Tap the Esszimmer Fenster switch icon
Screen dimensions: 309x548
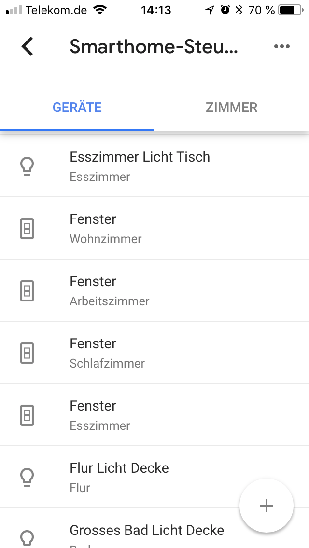[27, 415]
